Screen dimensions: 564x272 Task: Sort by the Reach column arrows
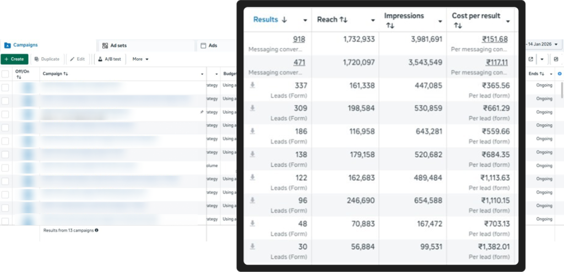point(344,20)
